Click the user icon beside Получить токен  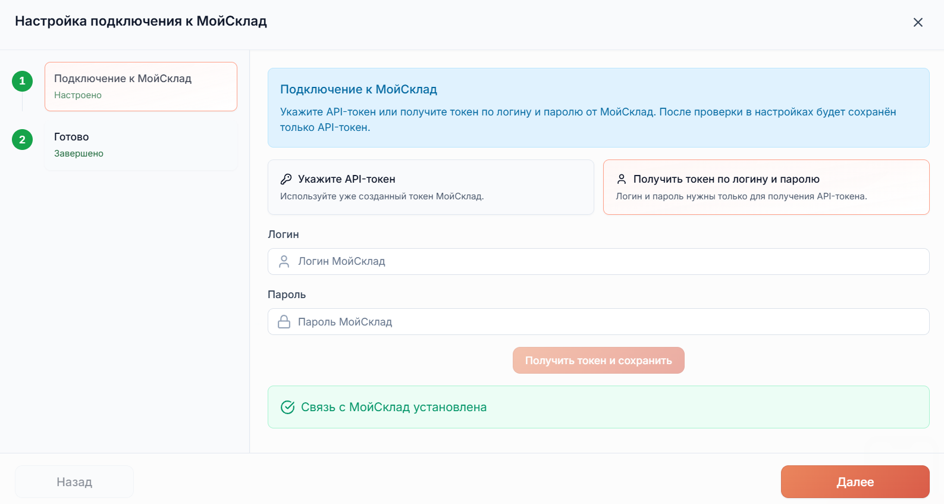622,179
